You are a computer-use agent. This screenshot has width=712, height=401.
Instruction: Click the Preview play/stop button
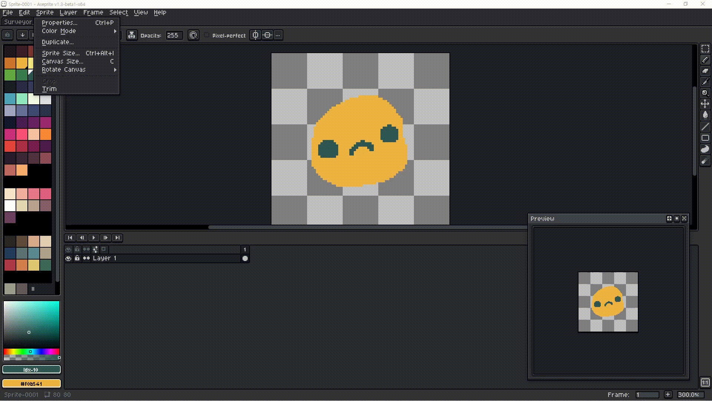677,219
